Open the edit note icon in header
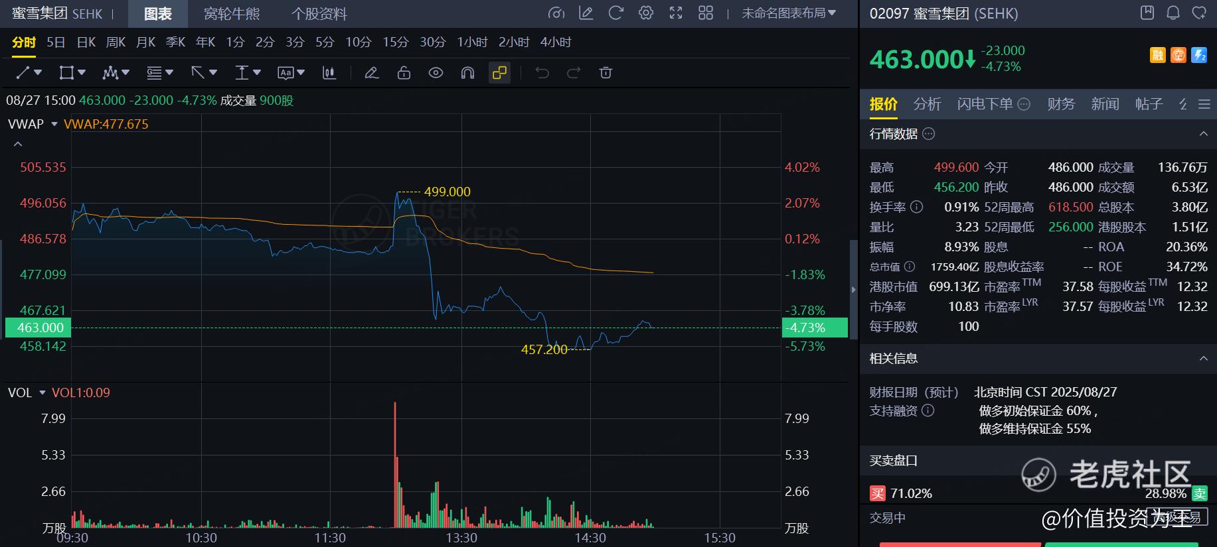 click(x=586, y=13)
